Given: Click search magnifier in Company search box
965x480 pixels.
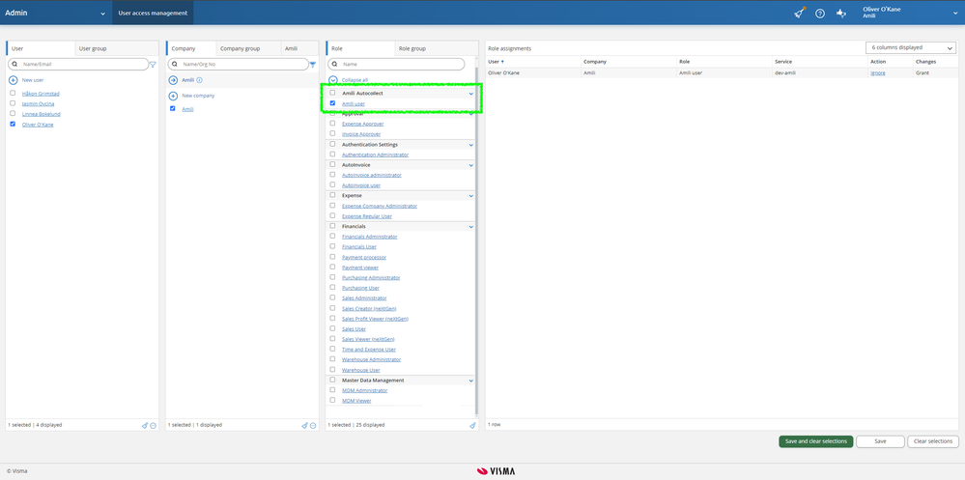Looking at the screenshot, I should point(175,64).
